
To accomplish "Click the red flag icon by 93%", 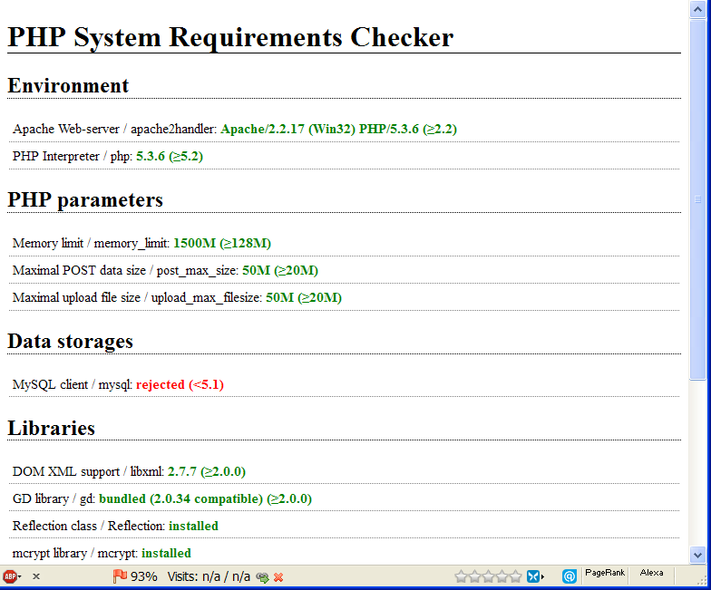I will [120, 576].
